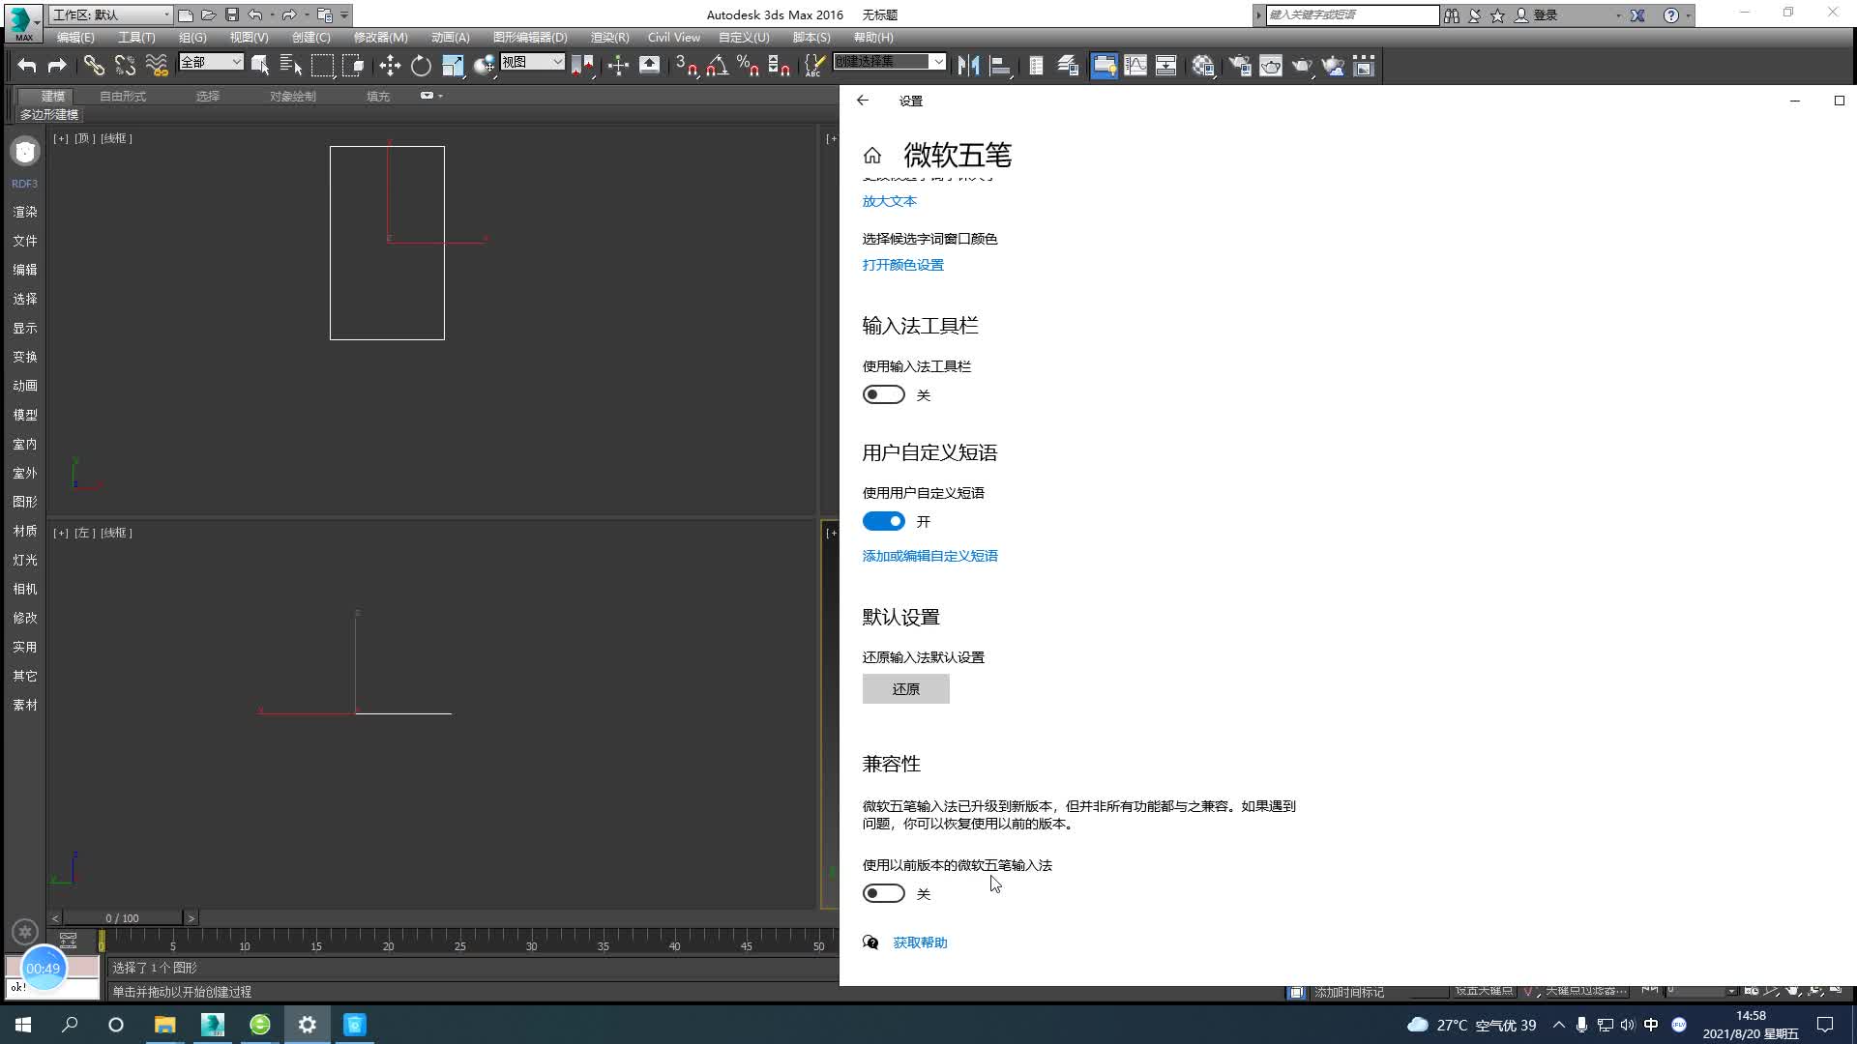
Task: Open the Material Editor icon
Action: (1203, 66)
